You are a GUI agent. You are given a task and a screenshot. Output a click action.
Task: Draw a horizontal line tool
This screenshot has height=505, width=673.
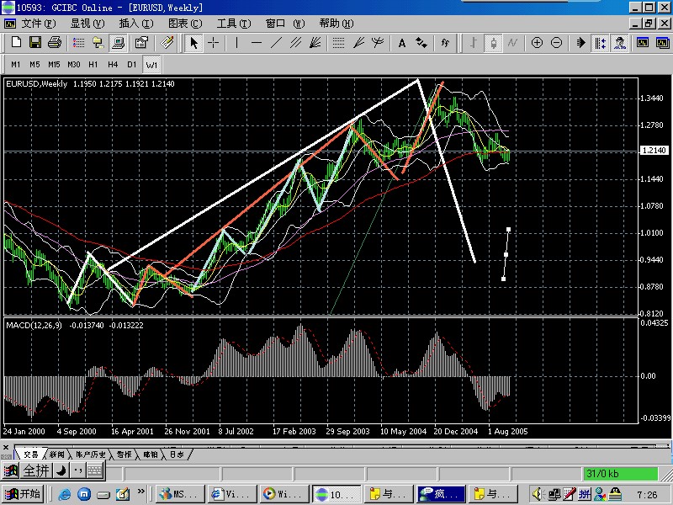pyautogui.click(x=257, y=43)
